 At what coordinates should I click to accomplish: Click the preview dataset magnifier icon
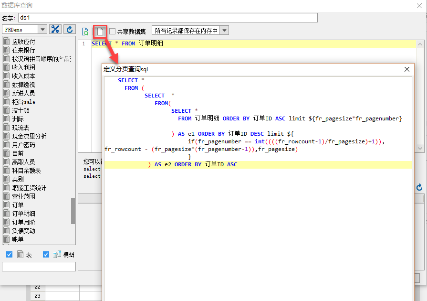85,32
